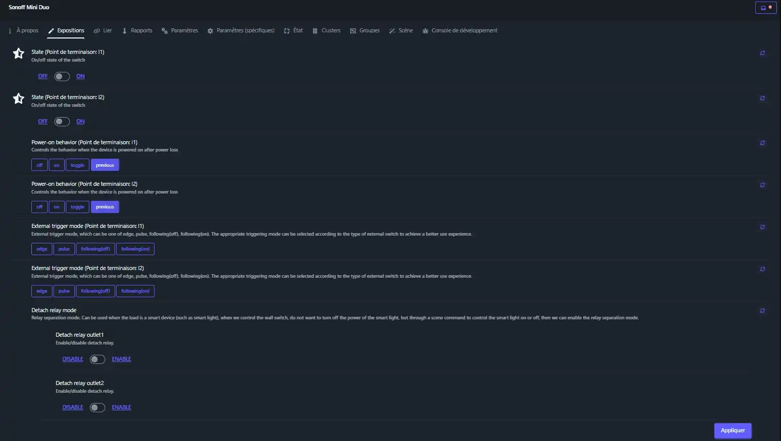Refresh the State l1 value

click(x=763, y=53)
